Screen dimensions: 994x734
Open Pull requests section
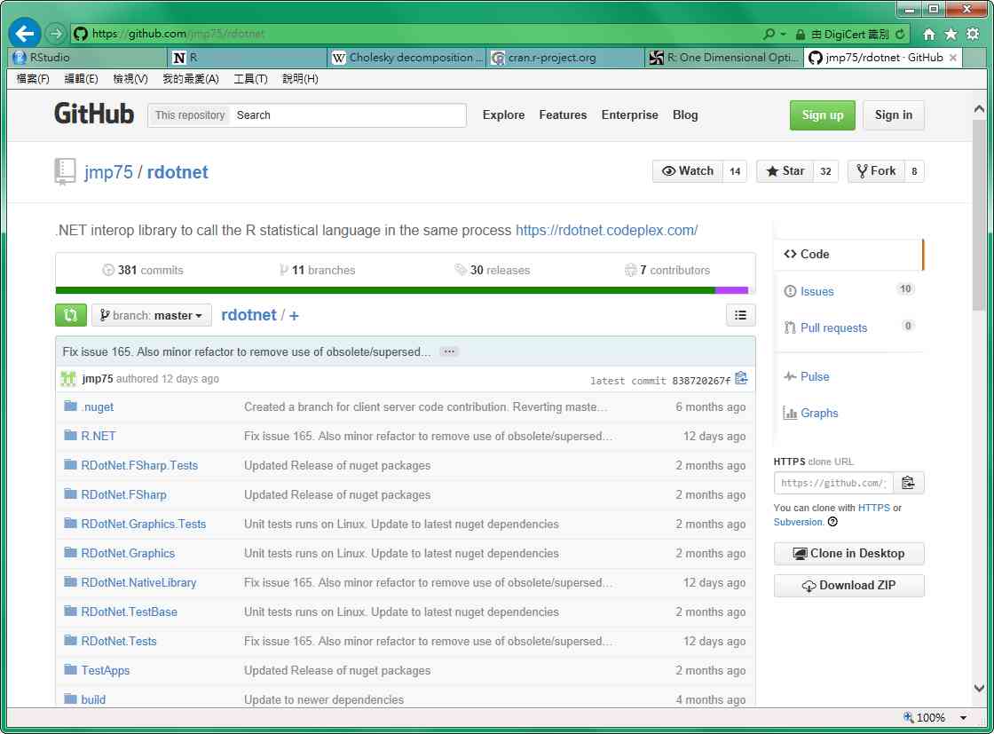833,328
